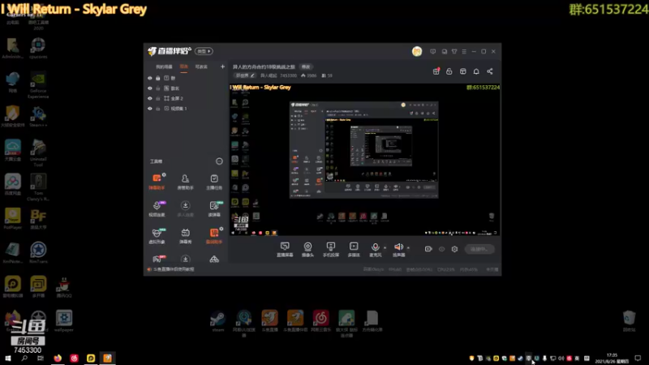Open Steam desktop shortcut
This screenshot has height=365, width=649.
tap(218, 321)
